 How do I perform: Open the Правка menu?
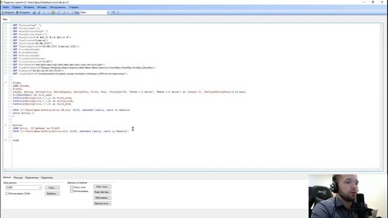[x=16, y=7]
